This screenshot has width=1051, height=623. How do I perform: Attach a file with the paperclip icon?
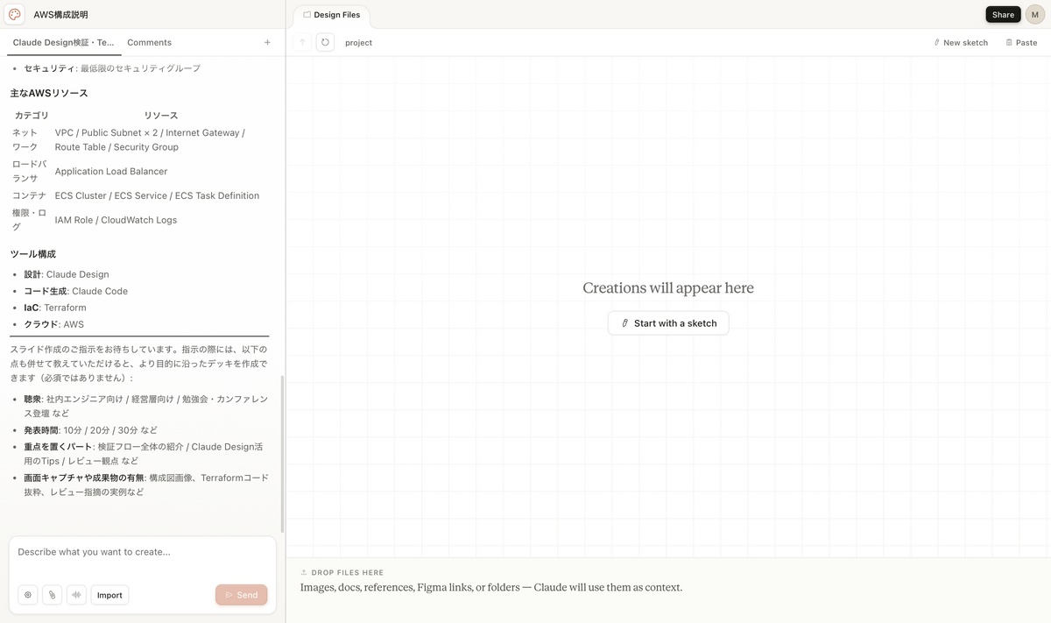click(x=52, y=595)
